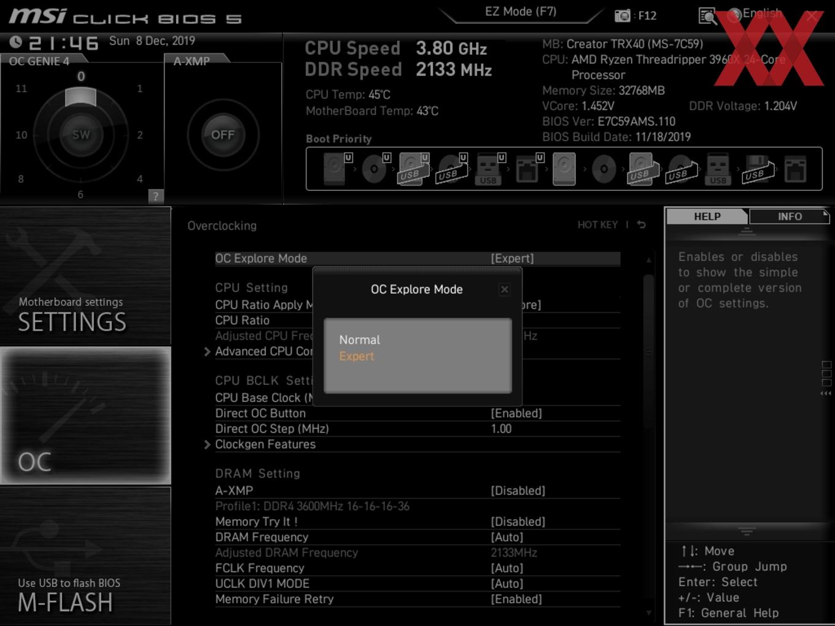
Task: Select the legacy USB key boot icon
Action: click(718, 169)
